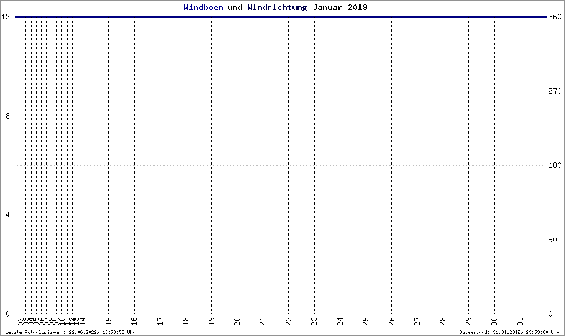Click the chart title 'Windboen und Windrichtung'
Screen dimensions: 565x336
pyautogui.click(x=245, y=7)
